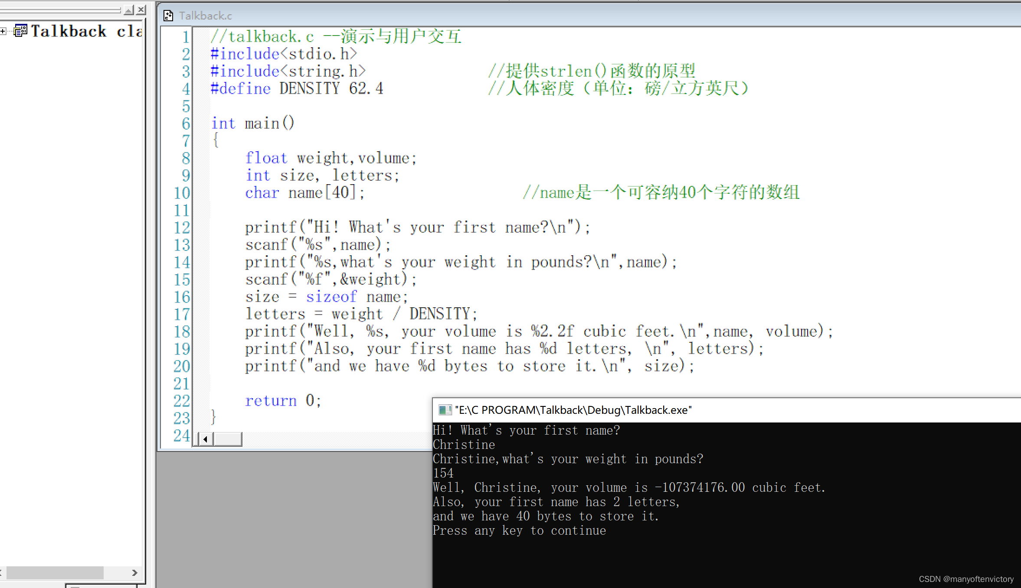Click line number 18 in the gutter
The image size is (1021, 588).
[x=182, y=331]
